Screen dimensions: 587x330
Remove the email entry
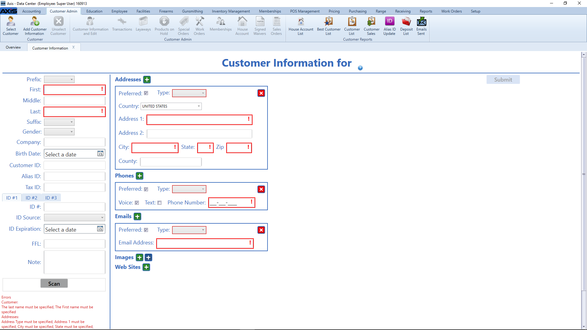[x=261, y=230]
